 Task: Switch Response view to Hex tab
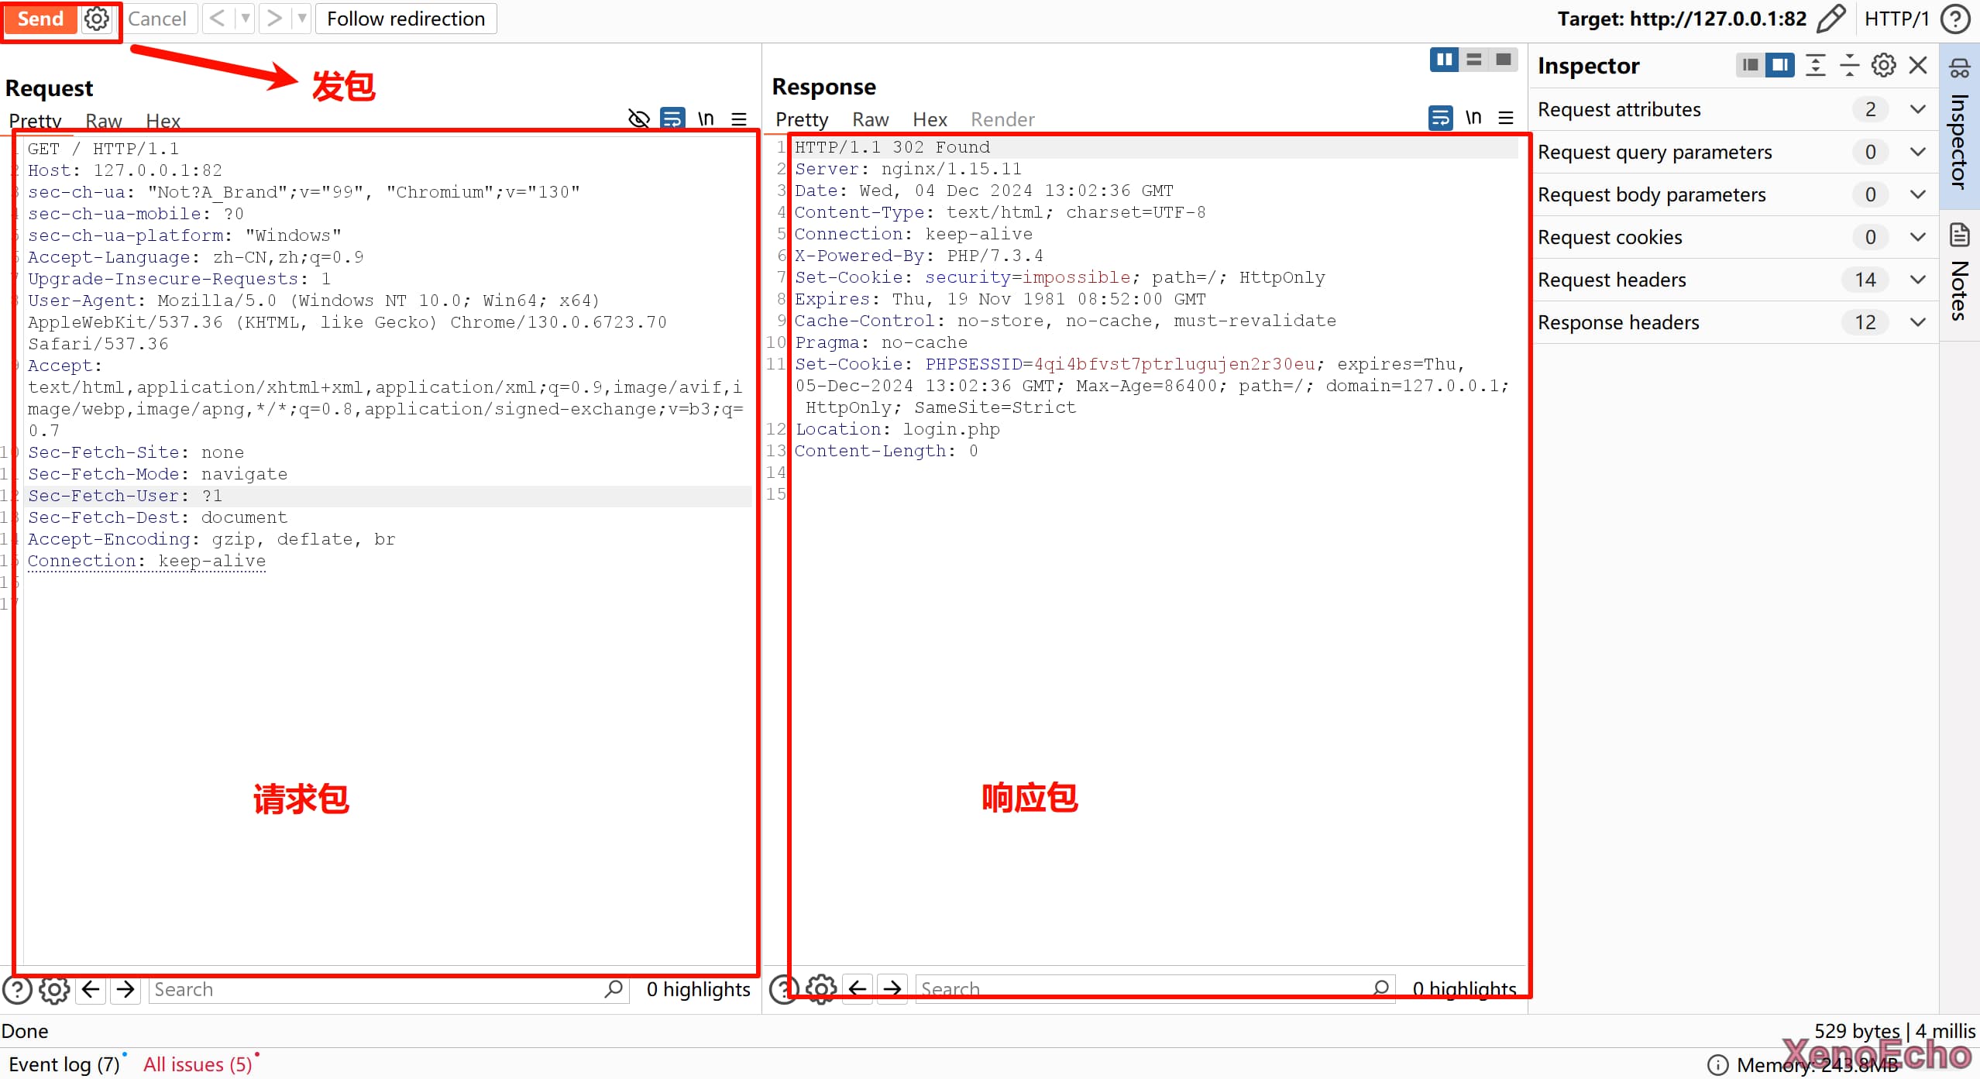(x=930, y=119)
